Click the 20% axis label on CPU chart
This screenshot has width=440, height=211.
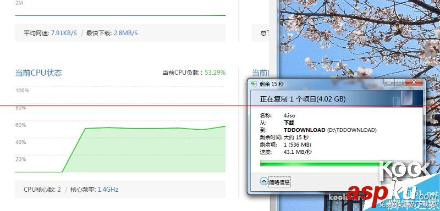21,159
